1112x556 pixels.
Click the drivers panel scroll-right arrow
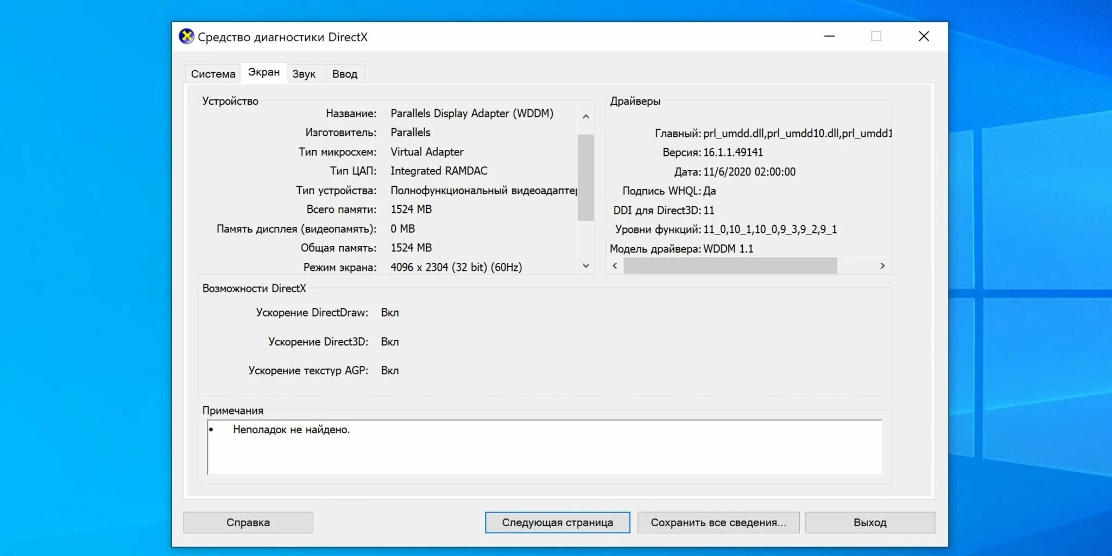(882, 266)
